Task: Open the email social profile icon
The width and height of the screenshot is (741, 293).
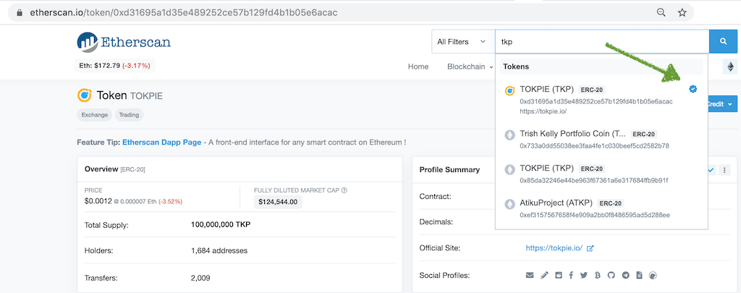Action: click(x=530, y=275)
